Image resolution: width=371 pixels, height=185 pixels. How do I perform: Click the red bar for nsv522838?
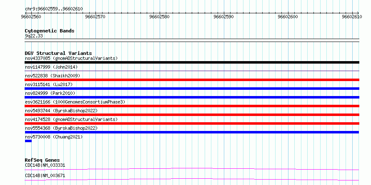pos(192,80)
